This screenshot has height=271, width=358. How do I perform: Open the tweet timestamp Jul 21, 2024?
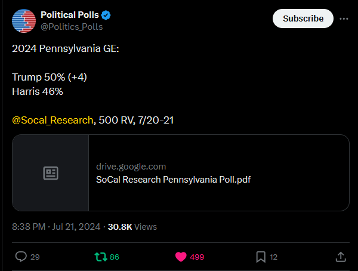pos(78,227)
